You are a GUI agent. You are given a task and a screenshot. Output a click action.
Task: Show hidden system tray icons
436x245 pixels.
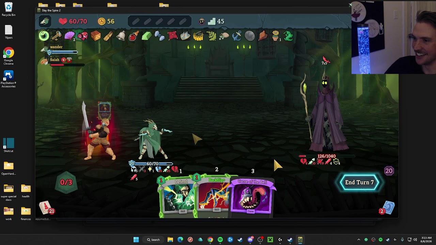[359, 240]
